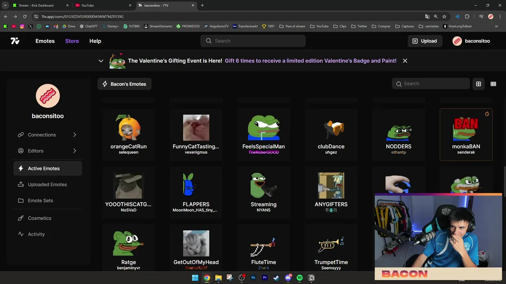
Task: Open File Explorer from the taskbar
Action: click(x=218, y=278)
